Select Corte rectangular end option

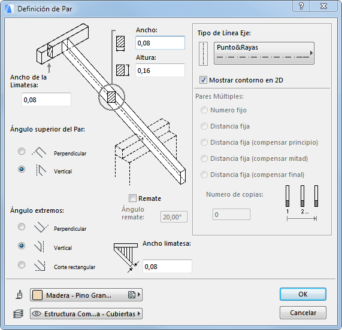click(22, 265)
